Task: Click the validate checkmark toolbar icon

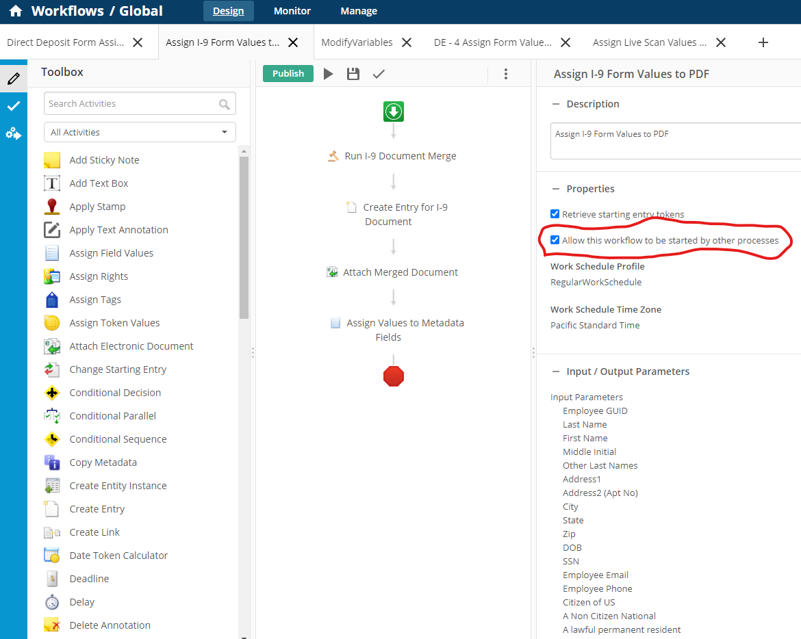Action: tap(379, 74)
